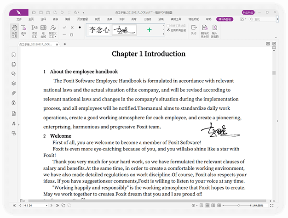Expand the right side panel arrow

(x=277, y=121)
